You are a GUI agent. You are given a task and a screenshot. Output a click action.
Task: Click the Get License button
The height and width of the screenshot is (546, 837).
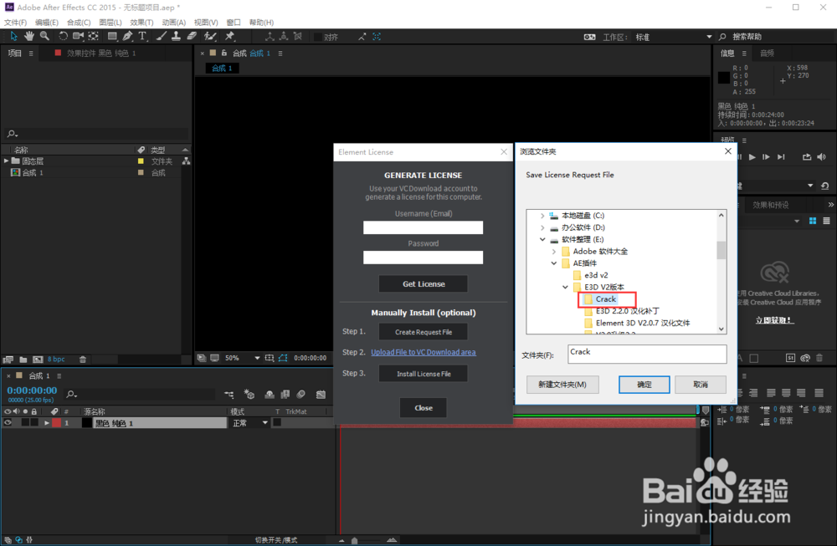point(424,283)
